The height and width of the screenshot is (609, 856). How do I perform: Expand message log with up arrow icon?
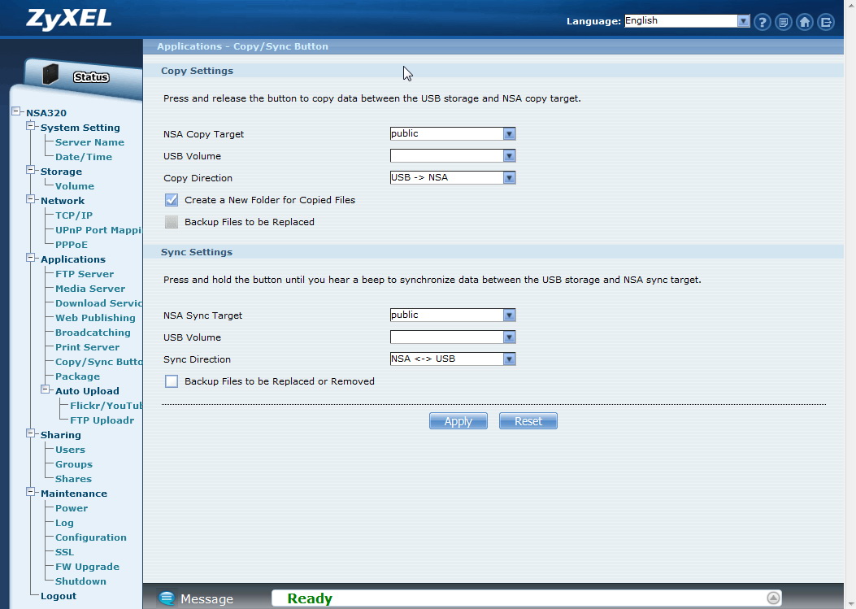pos(773,598)
